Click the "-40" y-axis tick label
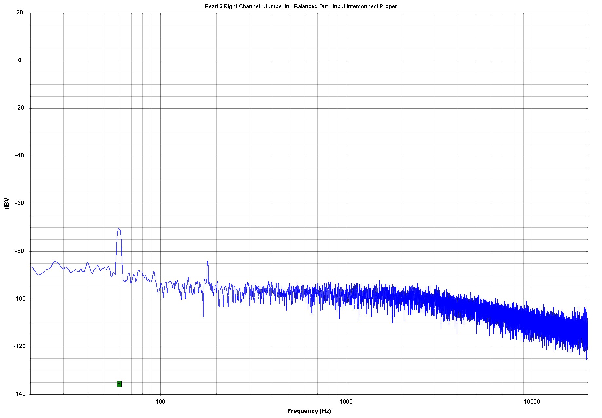Screen dimensions: 602x418 [19, 156]
